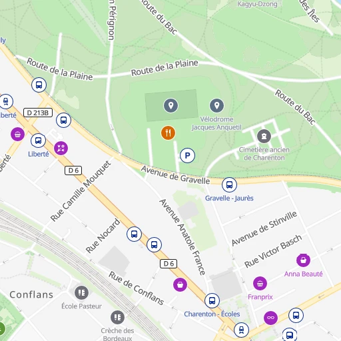The image size is (341, 341).
Task: Open the Gravelle - Jaurès bus stop
Action: tap(229, 184)
